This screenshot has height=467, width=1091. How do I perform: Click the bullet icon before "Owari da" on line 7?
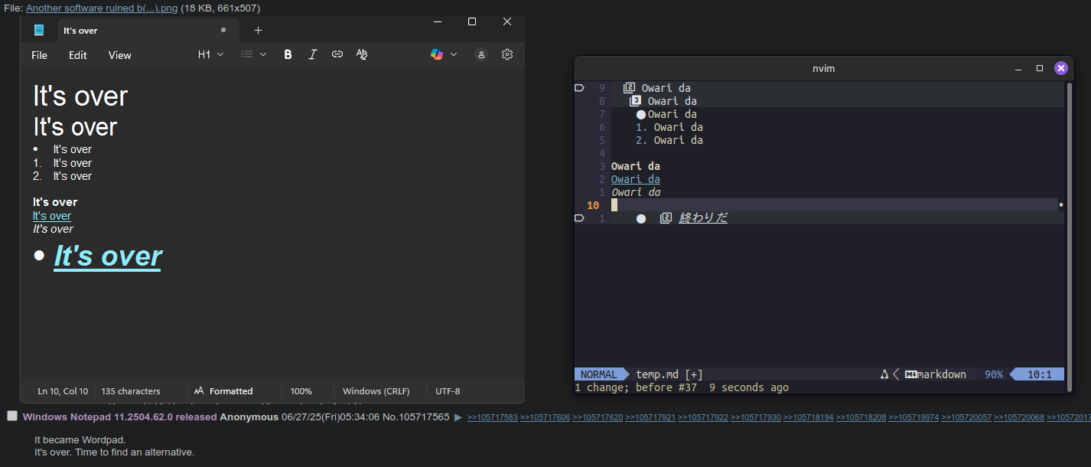[x=641, y=114]
